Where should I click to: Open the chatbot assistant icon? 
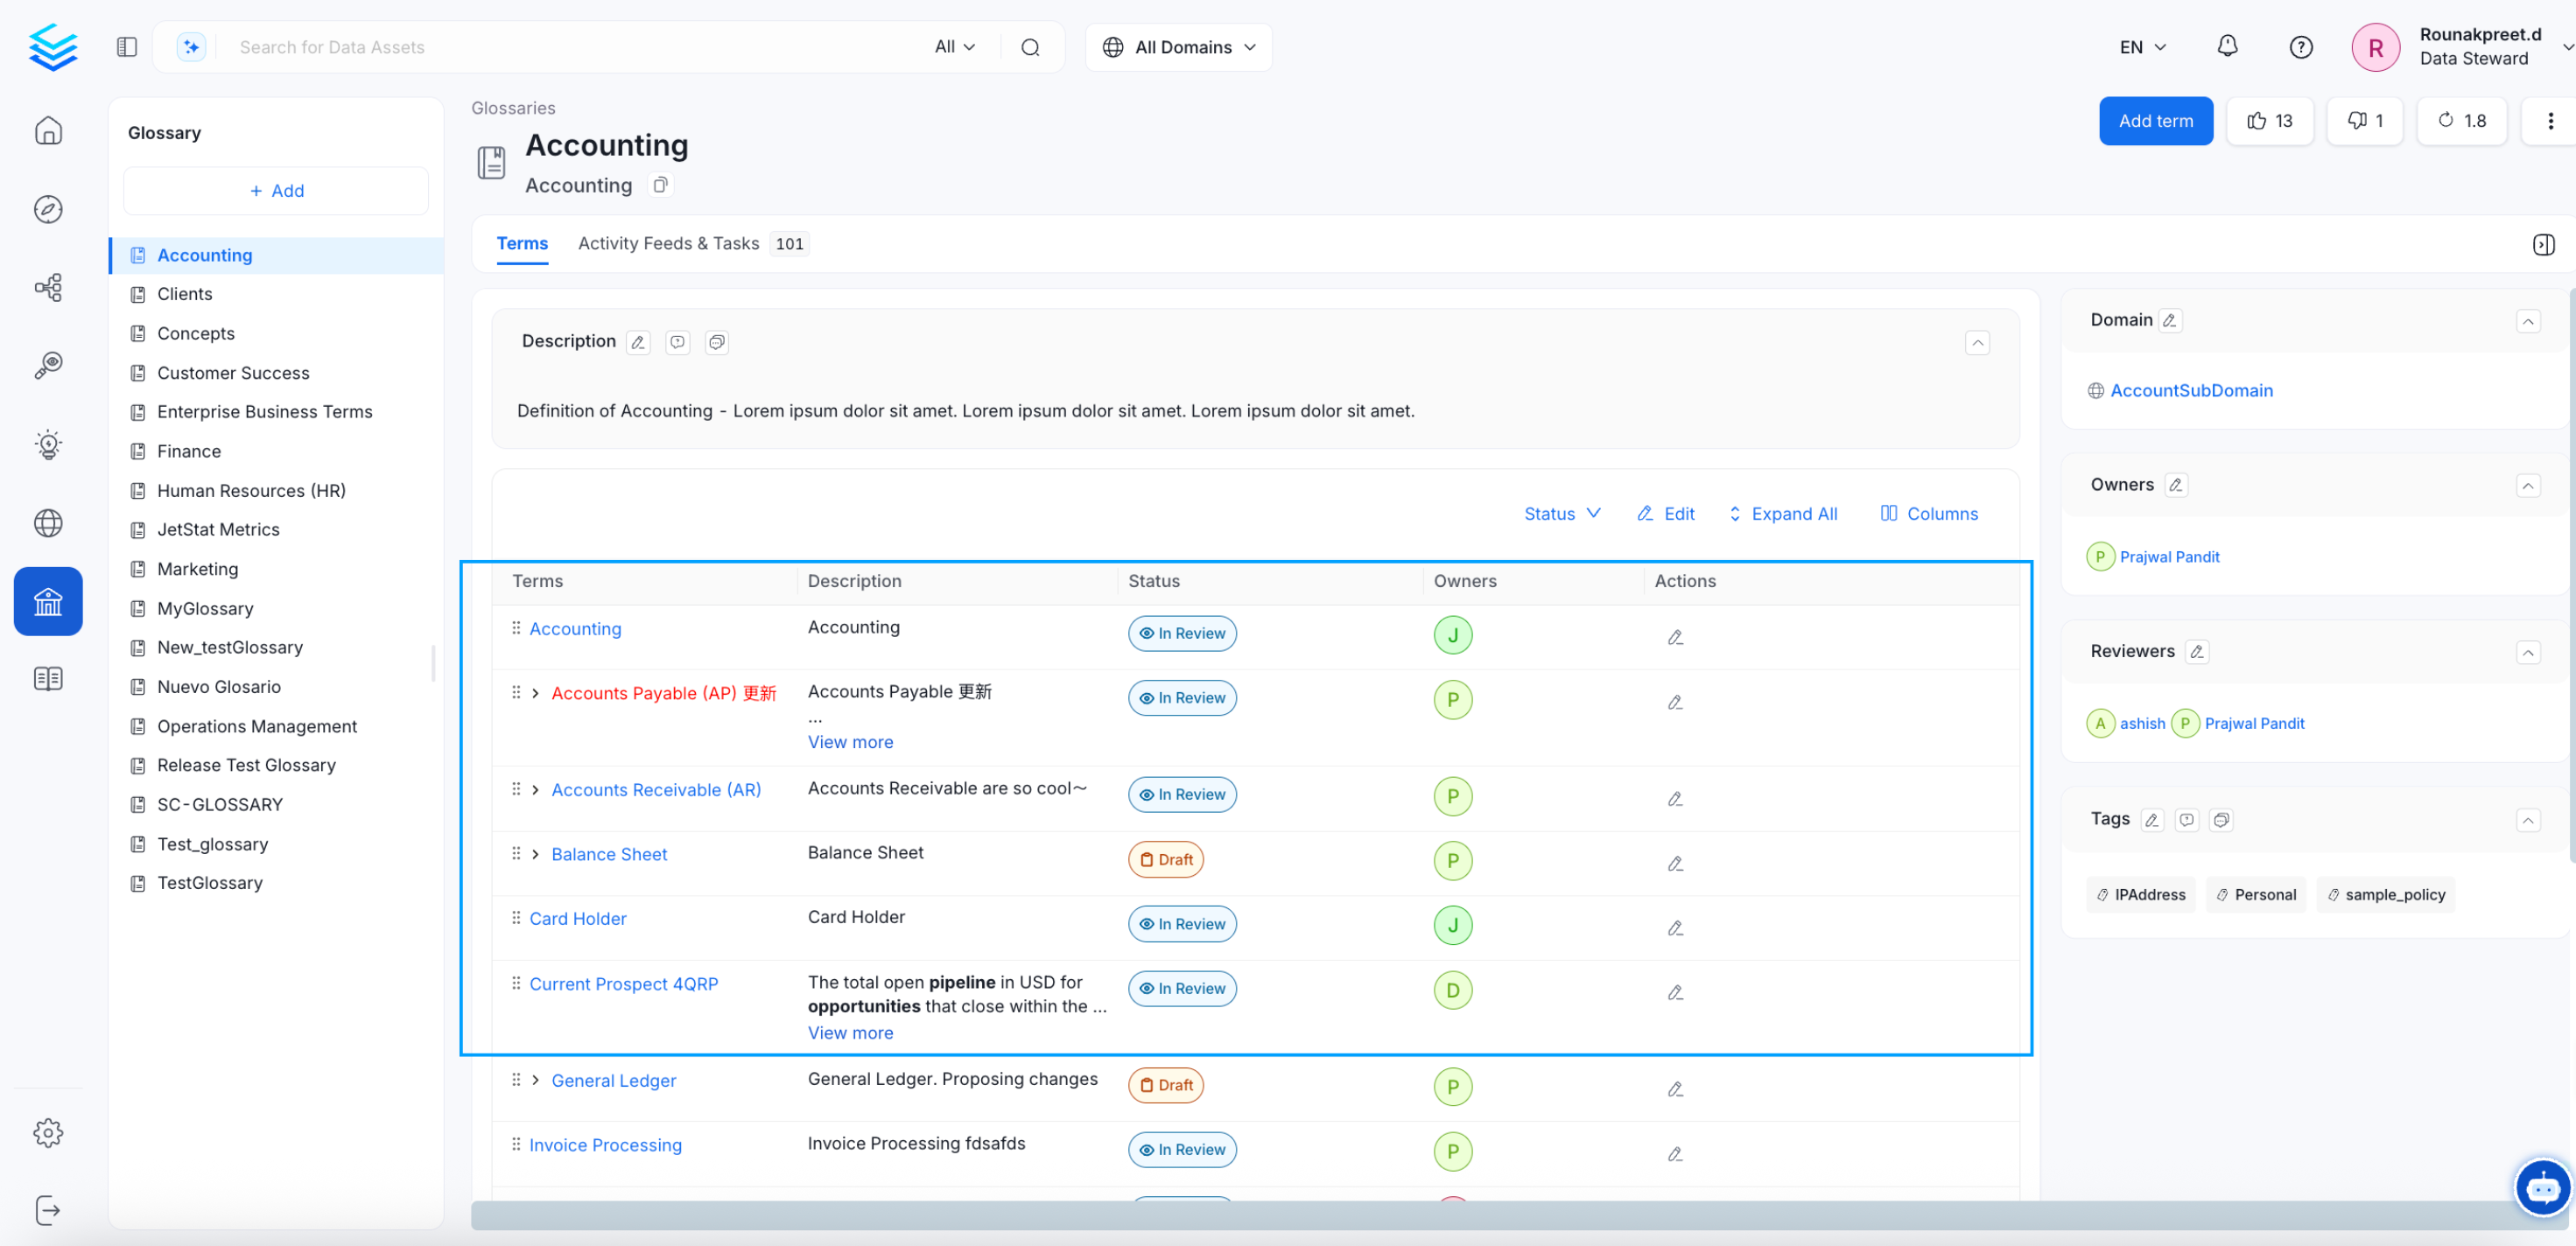click(2541, 1188)
